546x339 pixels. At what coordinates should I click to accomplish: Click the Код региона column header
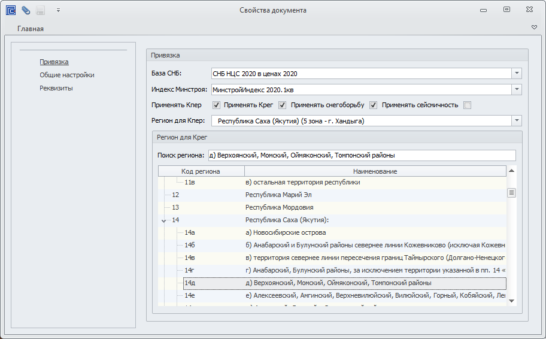click(x=201, y=171)
